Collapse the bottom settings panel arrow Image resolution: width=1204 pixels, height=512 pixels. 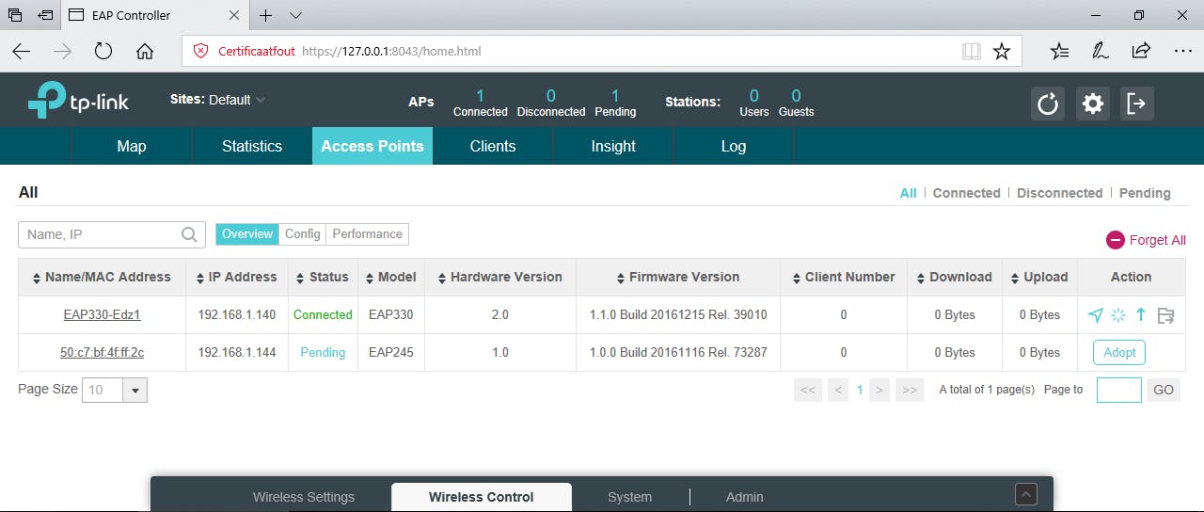(x=1026, y=494)
